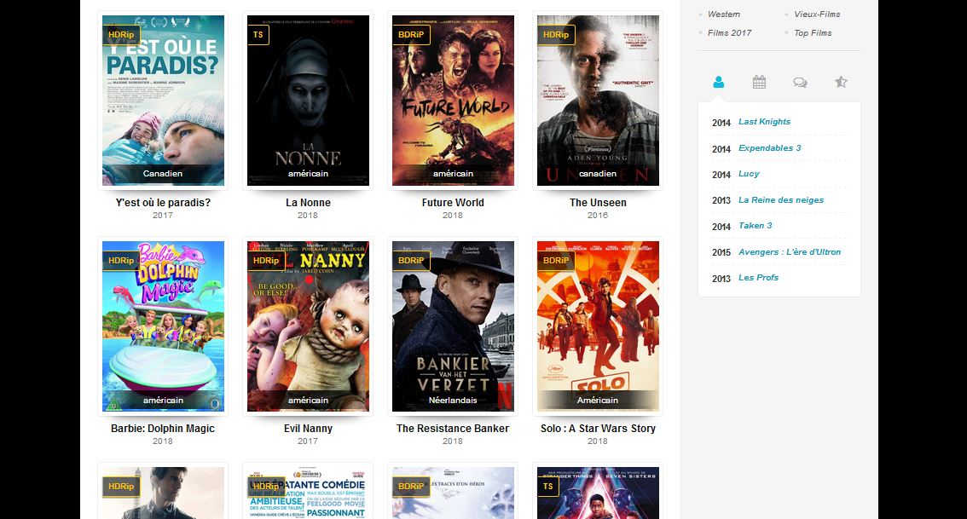This screenshot has width=967, height=519.
Task: Open the Films 2017 category link
Action: pos(729,32)
